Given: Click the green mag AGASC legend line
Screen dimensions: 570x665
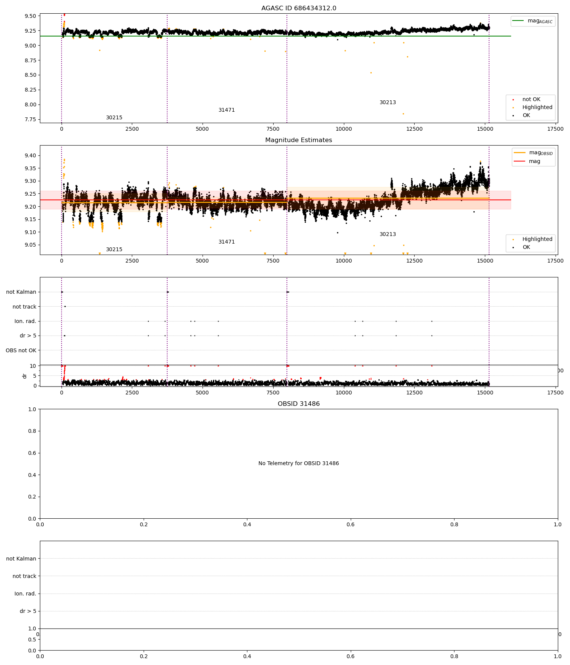Looking at the screenshot, I should 518,21.
